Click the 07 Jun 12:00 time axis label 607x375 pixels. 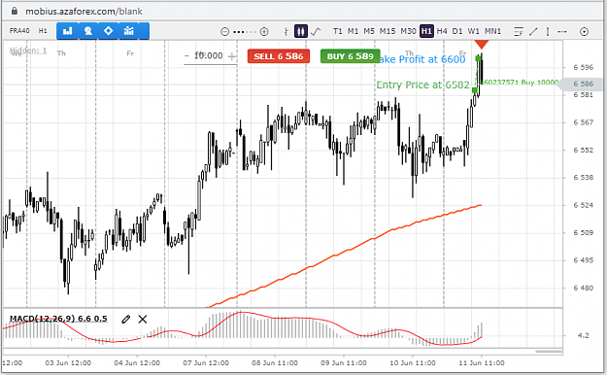coord(206,363)
